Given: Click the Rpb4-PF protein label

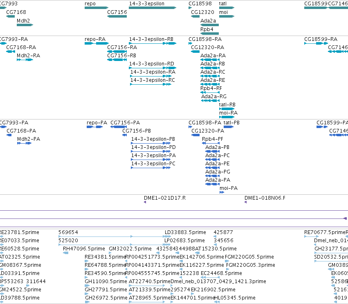Looking at the screenshot, I should coord(213,139).
